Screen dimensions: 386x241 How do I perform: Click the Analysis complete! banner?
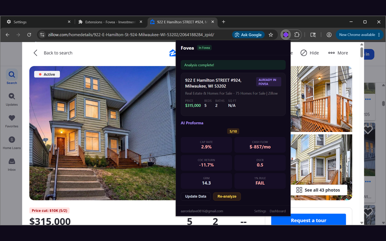[233, 65]
